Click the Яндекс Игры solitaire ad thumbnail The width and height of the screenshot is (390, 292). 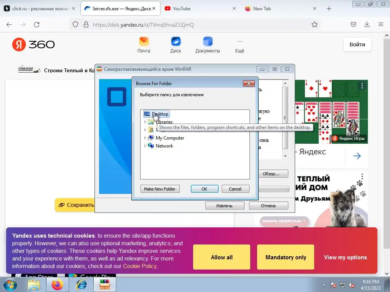pyautogui.click(x=331, y=111)
